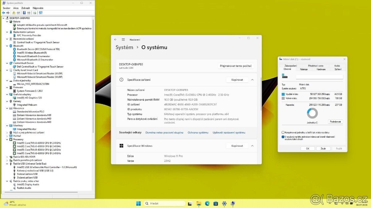This screenshot has width=371, height=208.
Task: Open the Akce menu
Action: 16,8
